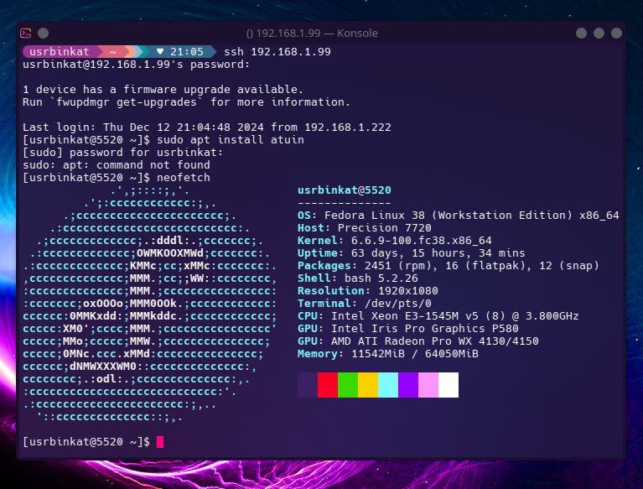Click the usrbinkat prompt segment

point(60,52)
